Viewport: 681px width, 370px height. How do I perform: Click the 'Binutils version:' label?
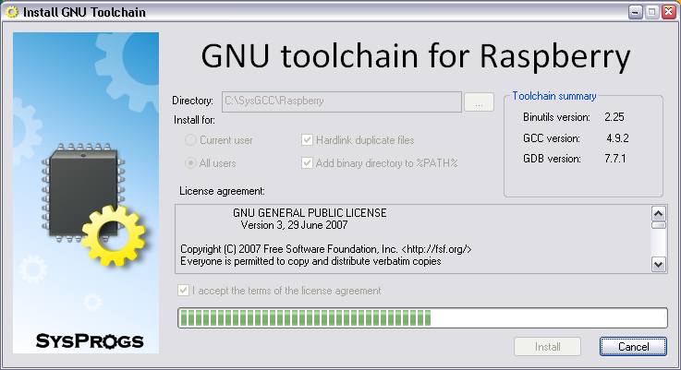(x=556, y=117)
